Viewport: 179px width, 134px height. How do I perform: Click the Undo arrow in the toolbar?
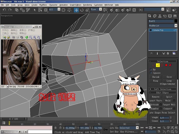(4, 10)
